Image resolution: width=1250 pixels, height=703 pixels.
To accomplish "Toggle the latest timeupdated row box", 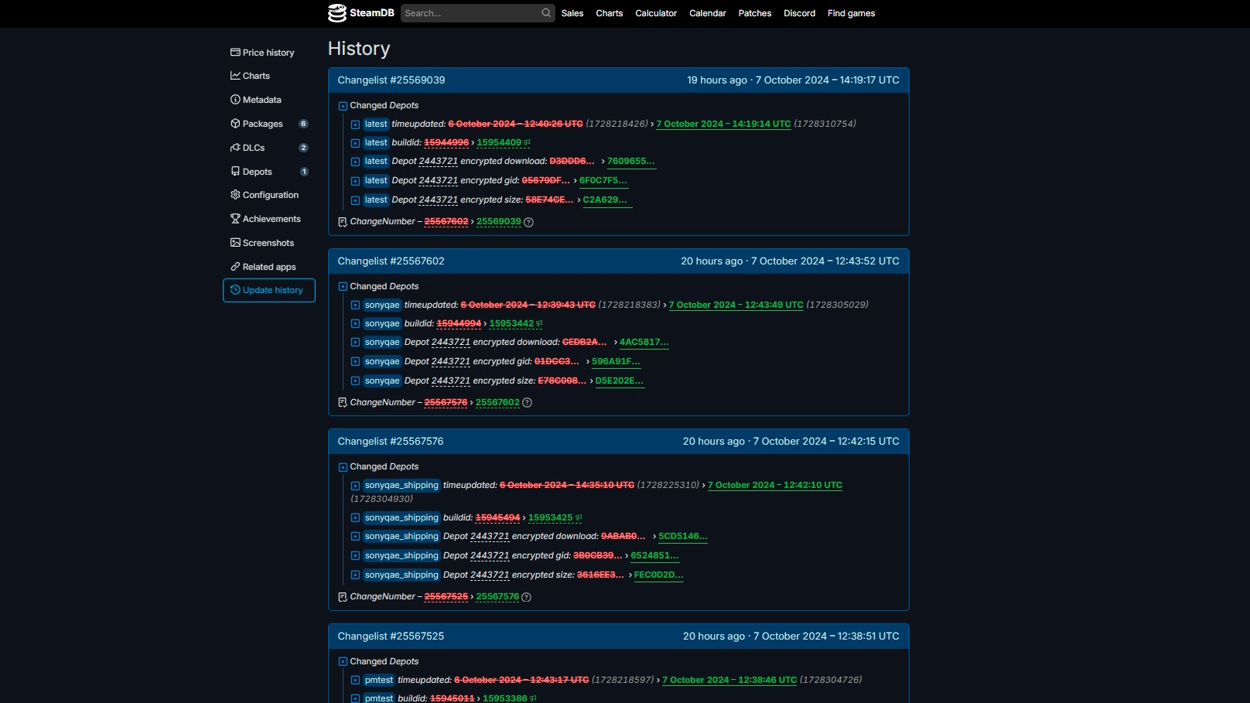I will tap(356, 125).
